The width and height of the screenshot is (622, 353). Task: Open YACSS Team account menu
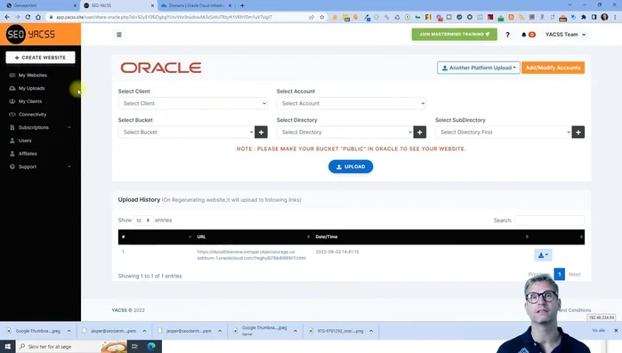[565, 35]
